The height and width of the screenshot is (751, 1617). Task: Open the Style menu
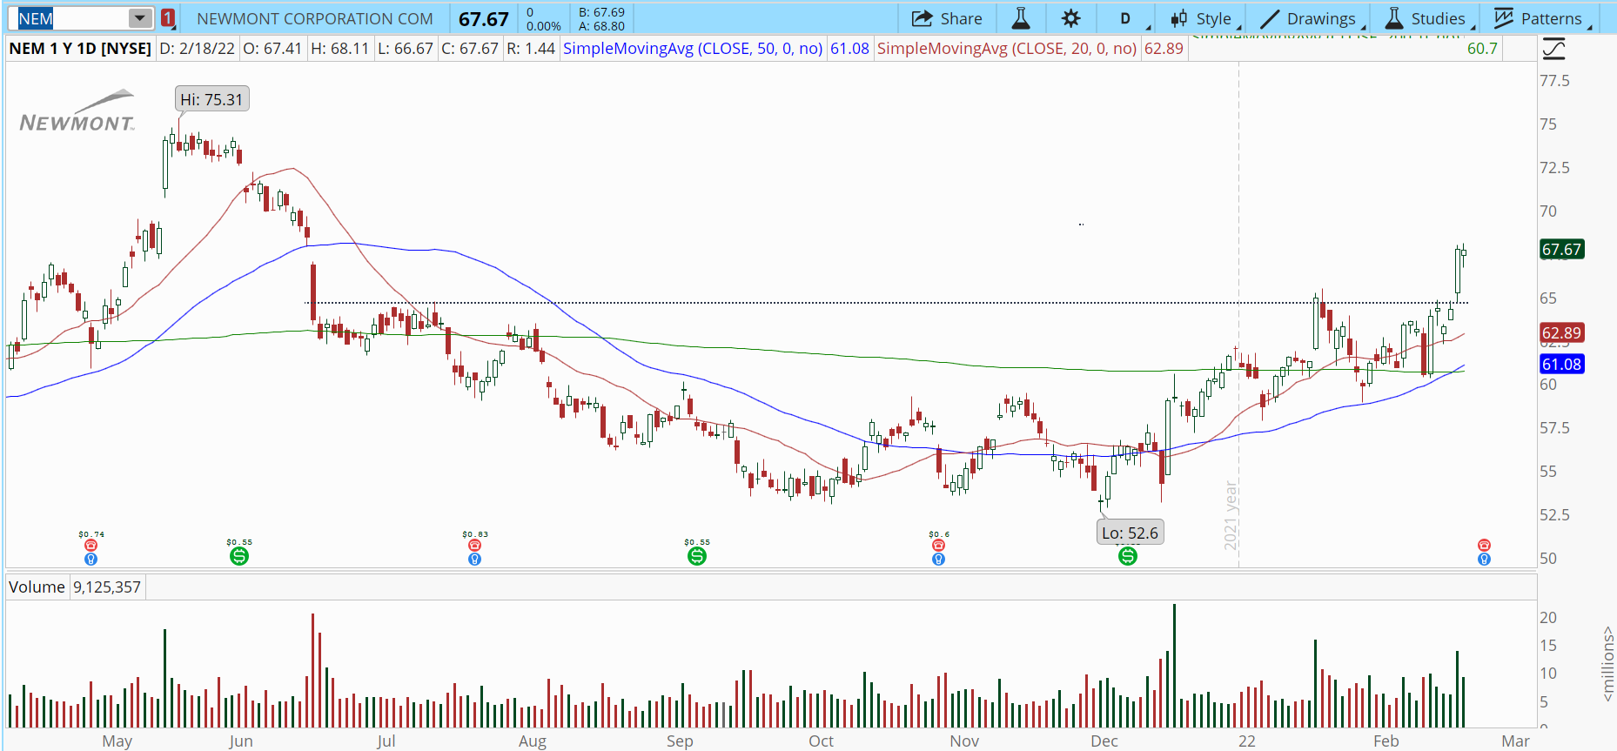tap(1204, 18)
